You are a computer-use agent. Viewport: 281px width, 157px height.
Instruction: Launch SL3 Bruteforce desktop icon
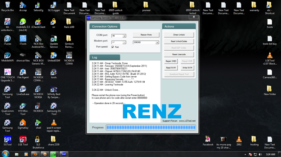[38, 142]
